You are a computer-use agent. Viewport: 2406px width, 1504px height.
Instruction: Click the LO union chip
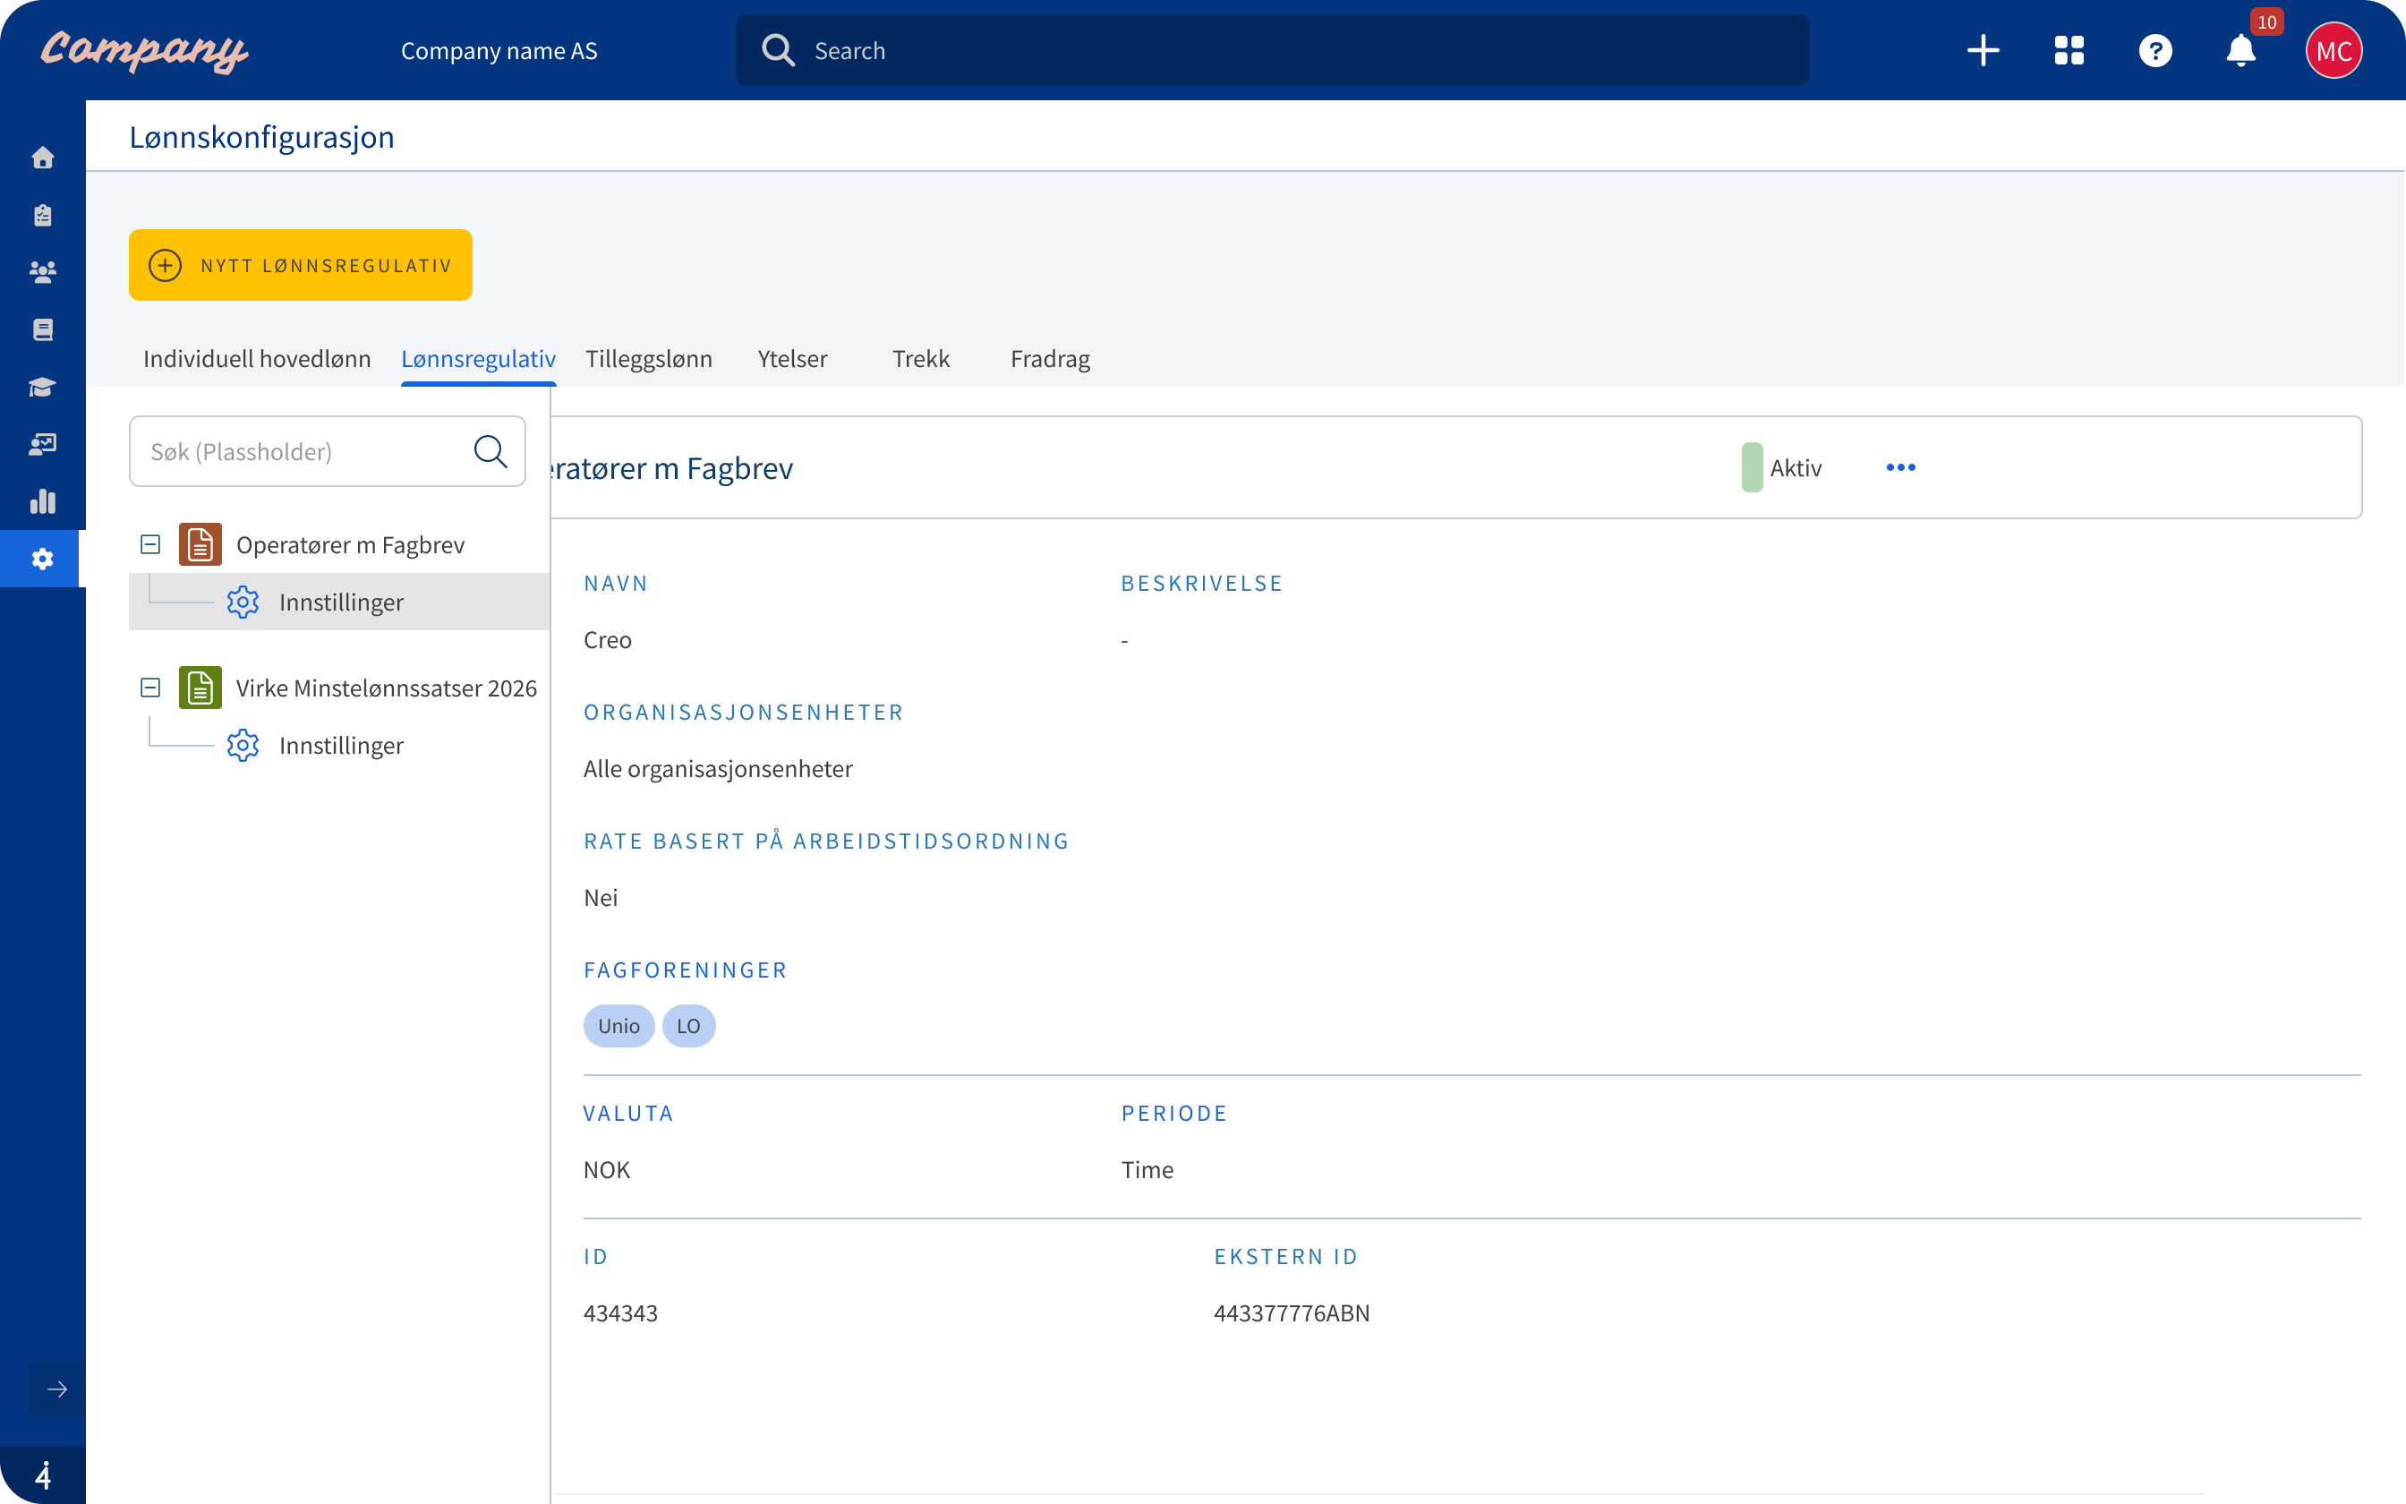pos(688,1026)
